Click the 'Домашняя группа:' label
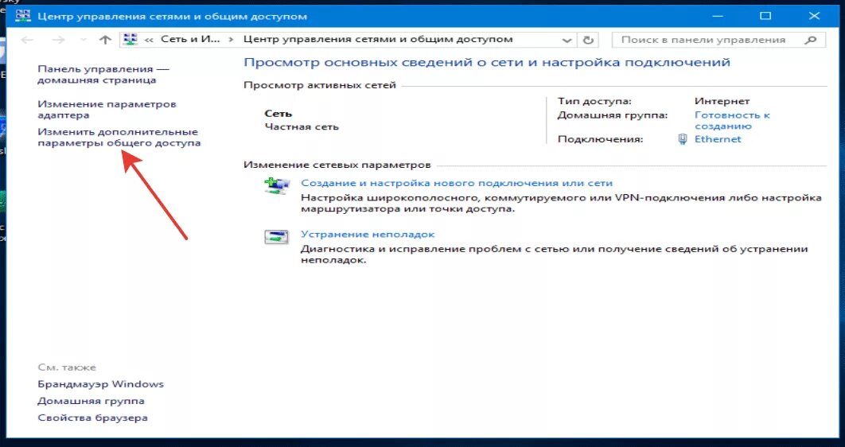 click(612, 115)
